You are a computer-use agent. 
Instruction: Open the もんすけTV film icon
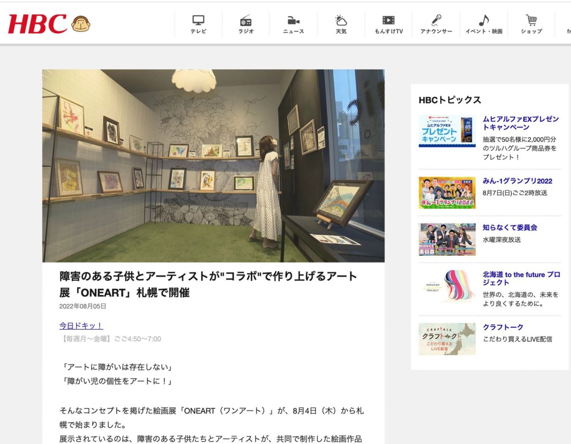pyautogui.click(x=389, y=20)
